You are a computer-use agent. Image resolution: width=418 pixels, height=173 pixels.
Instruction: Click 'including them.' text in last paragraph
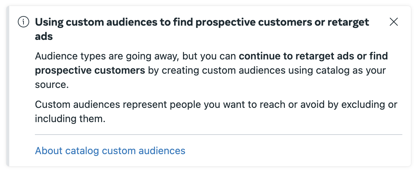[70, 119]
